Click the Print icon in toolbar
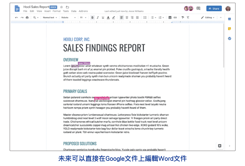Viewport: 245px width, 166px height. pyautogui.click(x=27, y=18)
